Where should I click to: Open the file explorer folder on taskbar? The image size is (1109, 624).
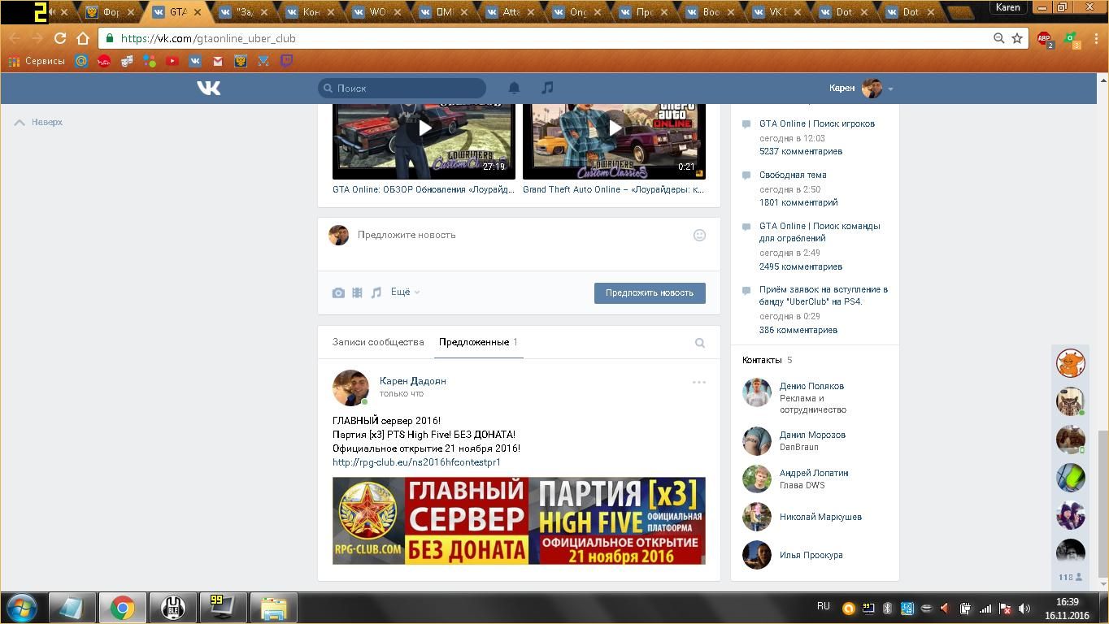coord(273,608)
